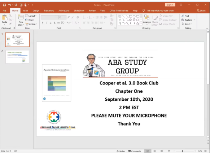Viewport: 210px width, 153px height.
Task: Clear all formatting icon
Action: coord(78,17)
